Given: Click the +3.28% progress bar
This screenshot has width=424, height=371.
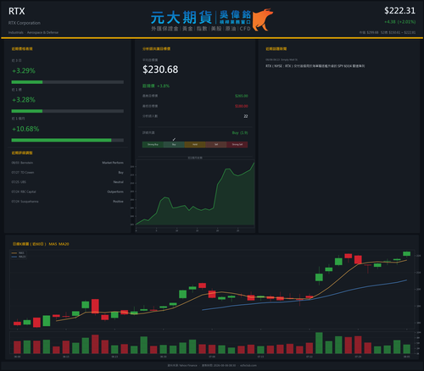Looking at the screenshot, I should 68,111.
